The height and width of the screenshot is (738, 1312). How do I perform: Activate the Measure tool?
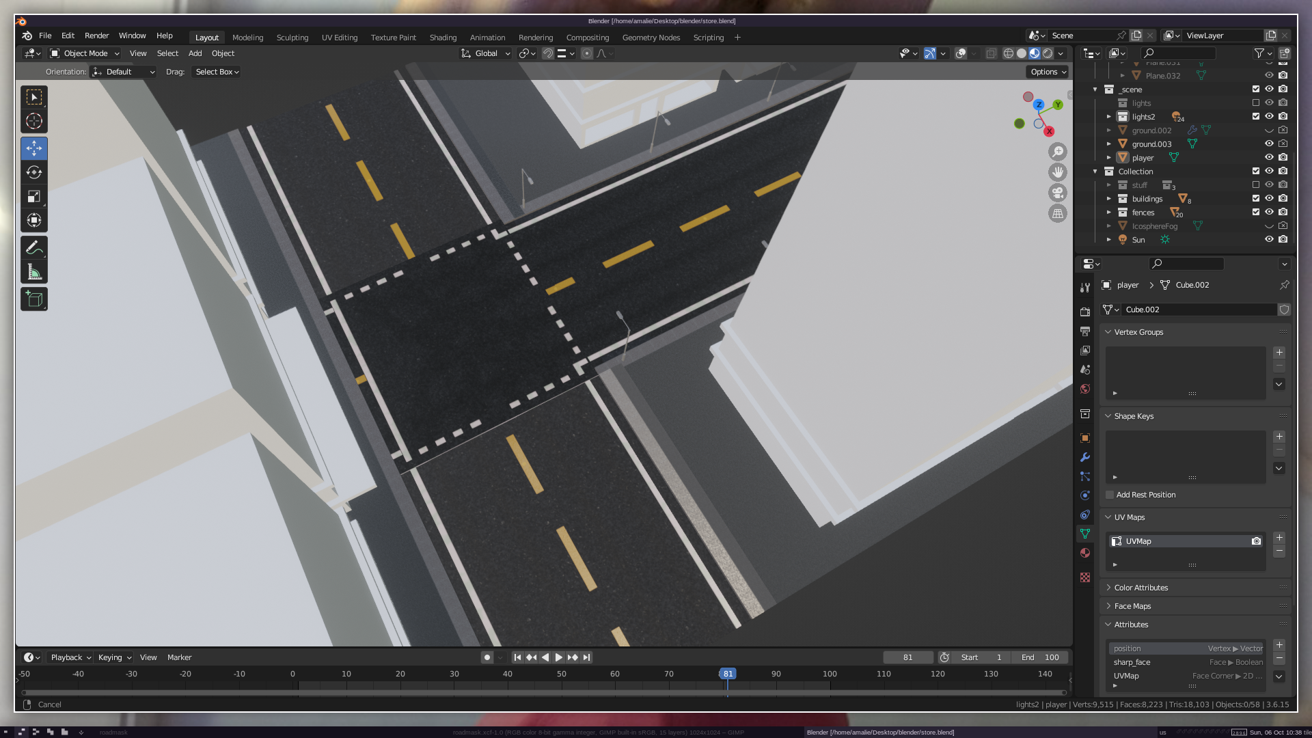[34, 273]
